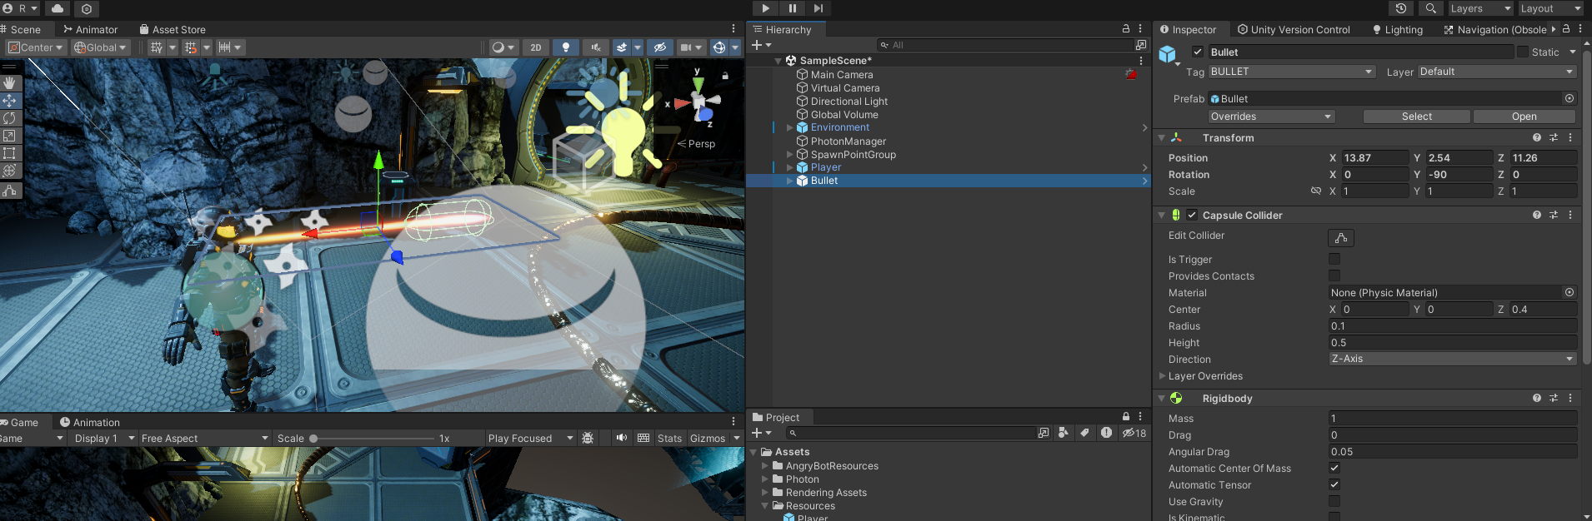
Task: Click the prefab Open button
Action: click(x=1524, y=117)
